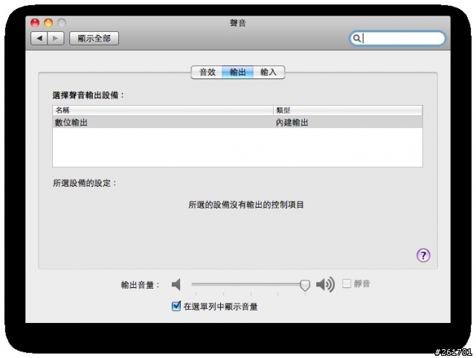Click the output volume slider thumb

click(x=305, y=285)
